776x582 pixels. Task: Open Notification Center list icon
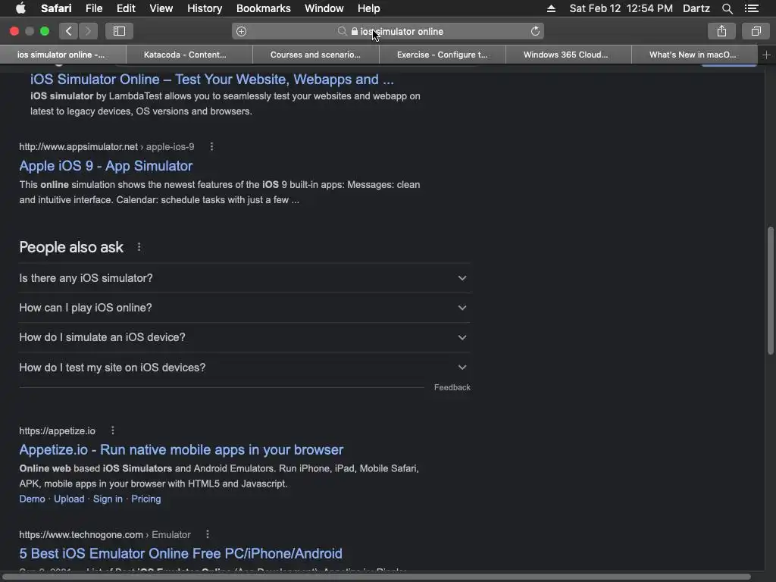752,8
